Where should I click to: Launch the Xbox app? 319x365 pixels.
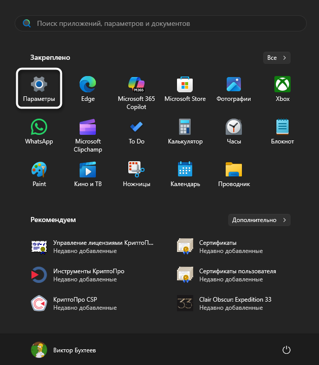coord(282,88)
